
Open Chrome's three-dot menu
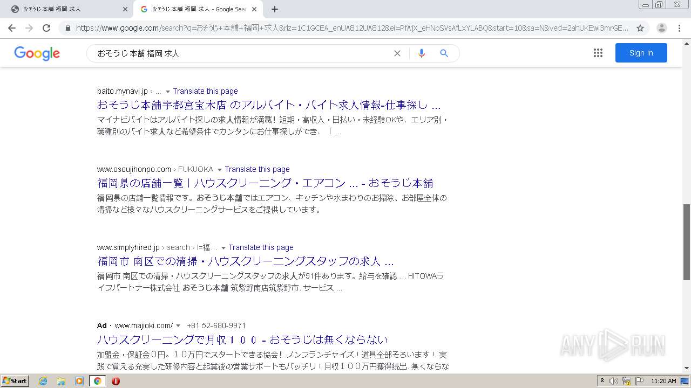(x=679, y=28)
